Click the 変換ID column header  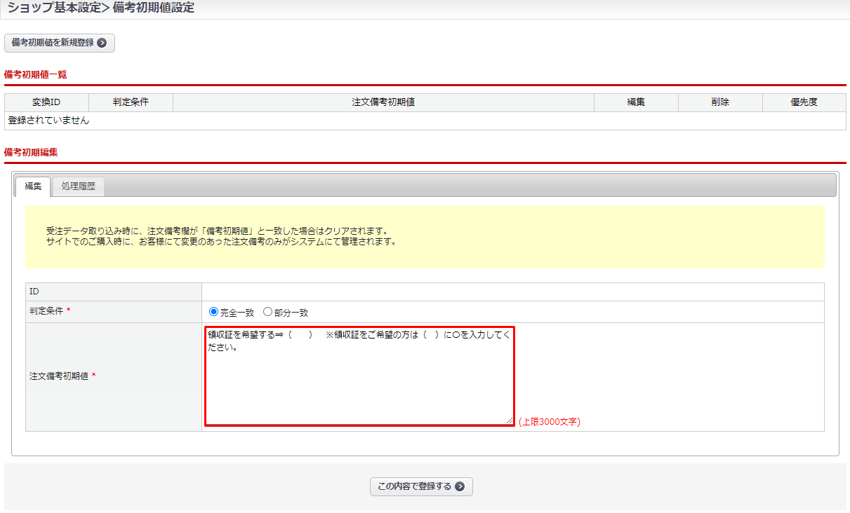(46, 102)
